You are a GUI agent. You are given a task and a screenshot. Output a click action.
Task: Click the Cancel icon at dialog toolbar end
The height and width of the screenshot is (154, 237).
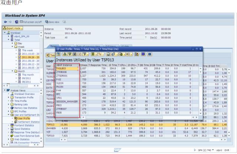coord(150,54)
